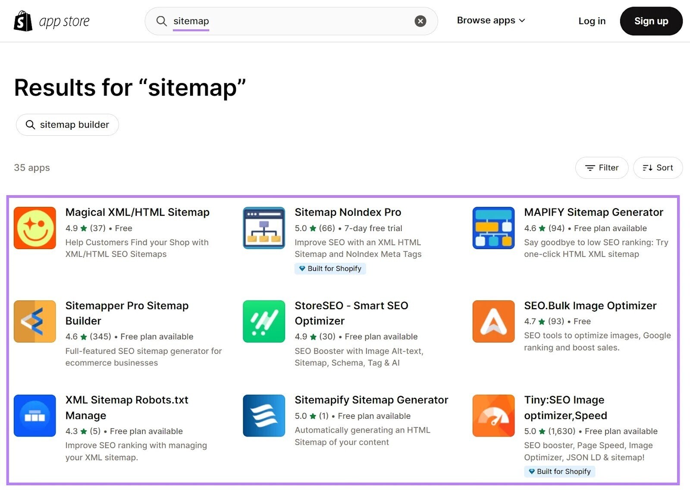Select the Log in link
This screenshot has width=690, height=490.
pos(592,21)
